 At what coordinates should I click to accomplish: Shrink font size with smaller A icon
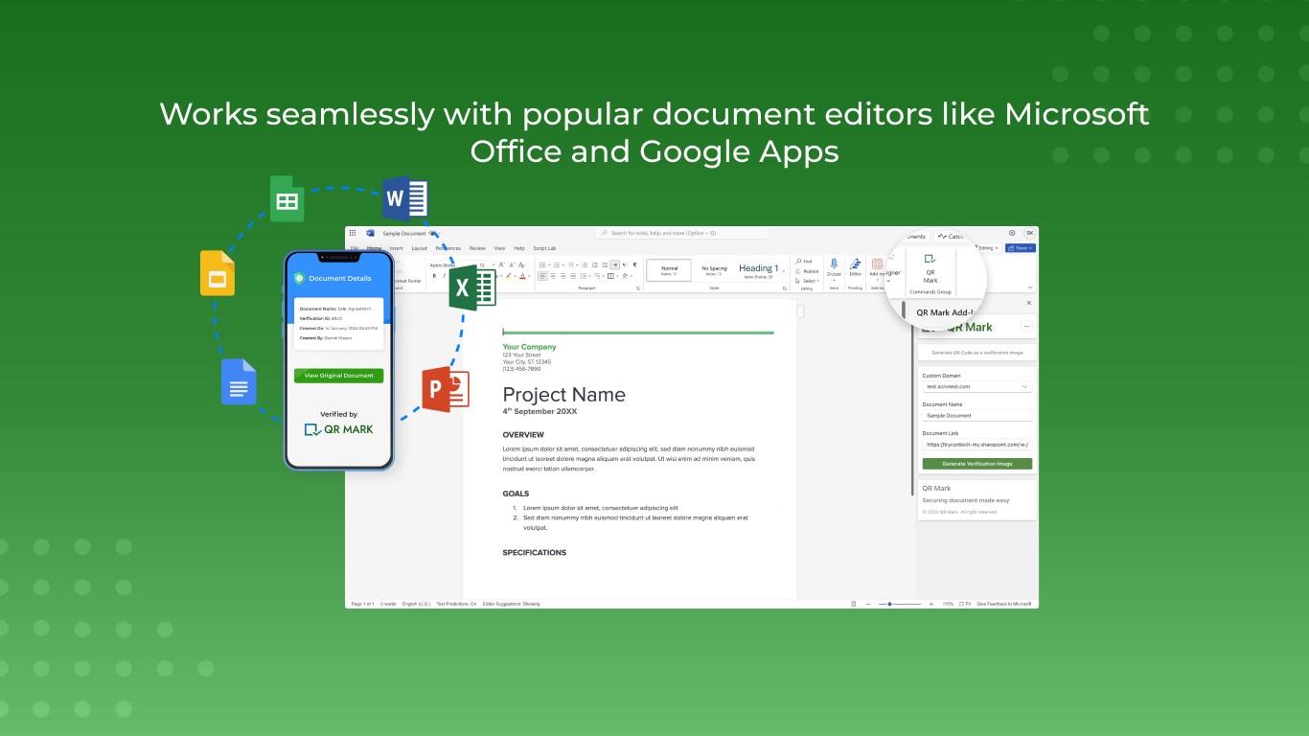[512, 264]
